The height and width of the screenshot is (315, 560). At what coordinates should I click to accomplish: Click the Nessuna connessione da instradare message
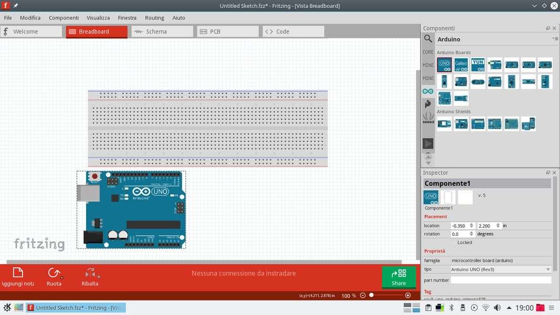tap(244, 273)
